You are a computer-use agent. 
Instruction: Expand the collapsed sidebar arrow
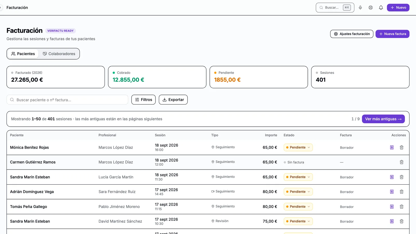1,8
